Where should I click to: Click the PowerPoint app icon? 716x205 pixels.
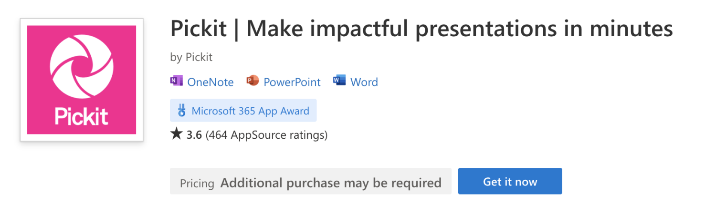click(x=253, y=81)
